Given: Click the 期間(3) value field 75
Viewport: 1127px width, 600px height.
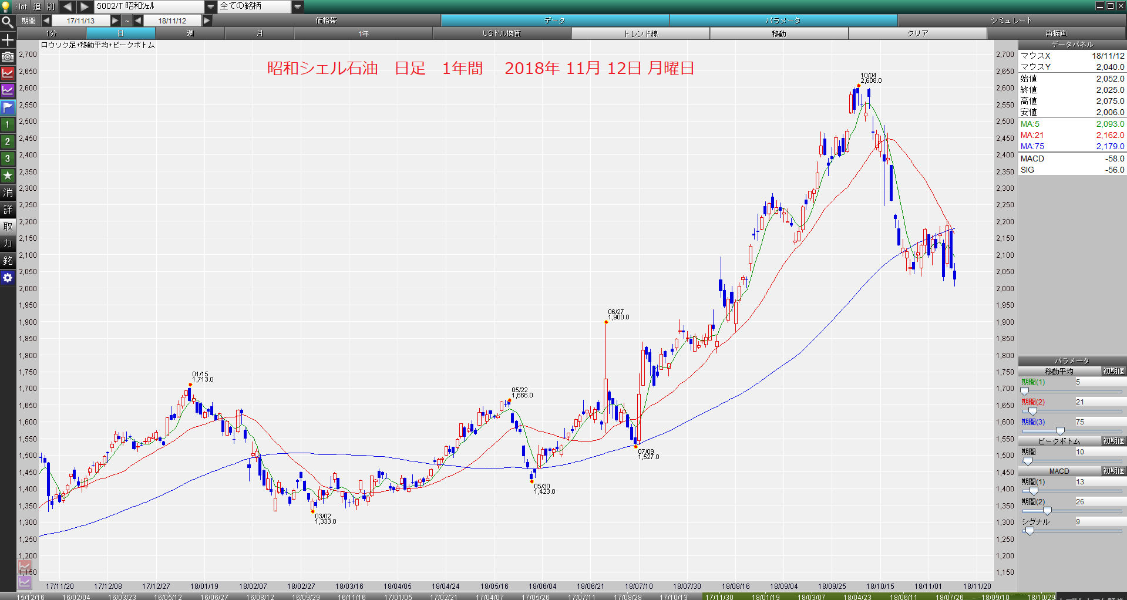Looking at the screenshot, I should (x=1100, y=422).
